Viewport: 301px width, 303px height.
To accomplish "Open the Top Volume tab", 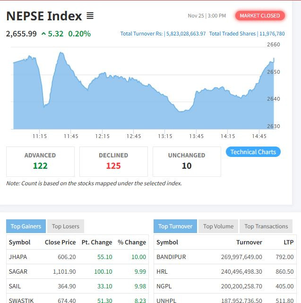I will pos(218,226).
